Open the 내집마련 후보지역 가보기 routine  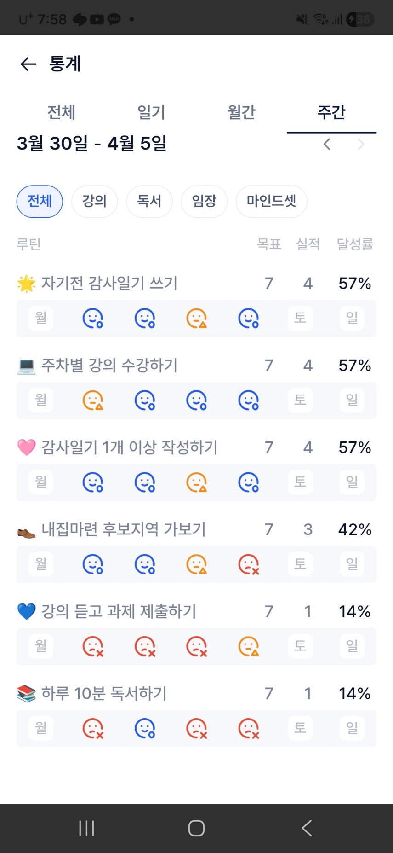coord(123,529)
